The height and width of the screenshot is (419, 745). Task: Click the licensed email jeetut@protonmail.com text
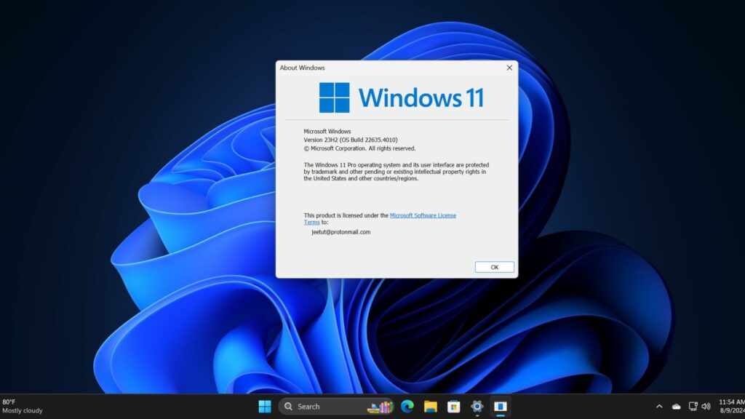click(342, 231)
